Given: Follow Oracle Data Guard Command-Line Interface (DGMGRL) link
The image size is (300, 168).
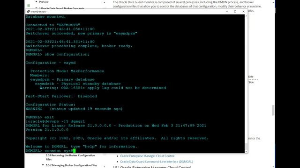Looking at the screenshot, I should coord(157,161).
